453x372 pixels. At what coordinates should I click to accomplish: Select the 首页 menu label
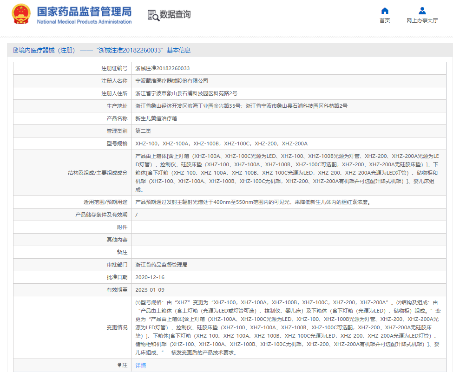coord(385,20)
